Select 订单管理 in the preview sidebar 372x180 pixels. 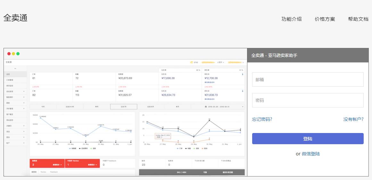tap(15, 80)
